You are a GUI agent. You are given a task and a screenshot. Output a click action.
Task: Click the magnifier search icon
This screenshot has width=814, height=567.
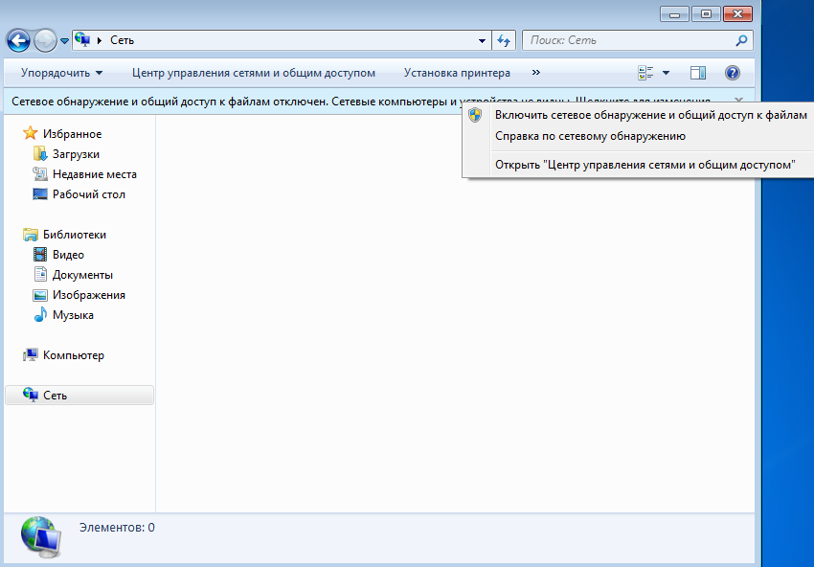coord(742,40)
